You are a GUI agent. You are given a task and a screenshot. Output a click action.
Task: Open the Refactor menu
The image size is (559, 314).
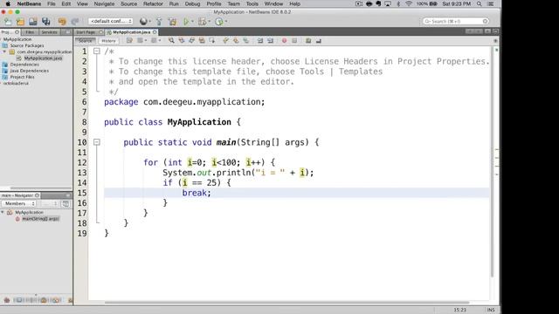click(153, 3)
